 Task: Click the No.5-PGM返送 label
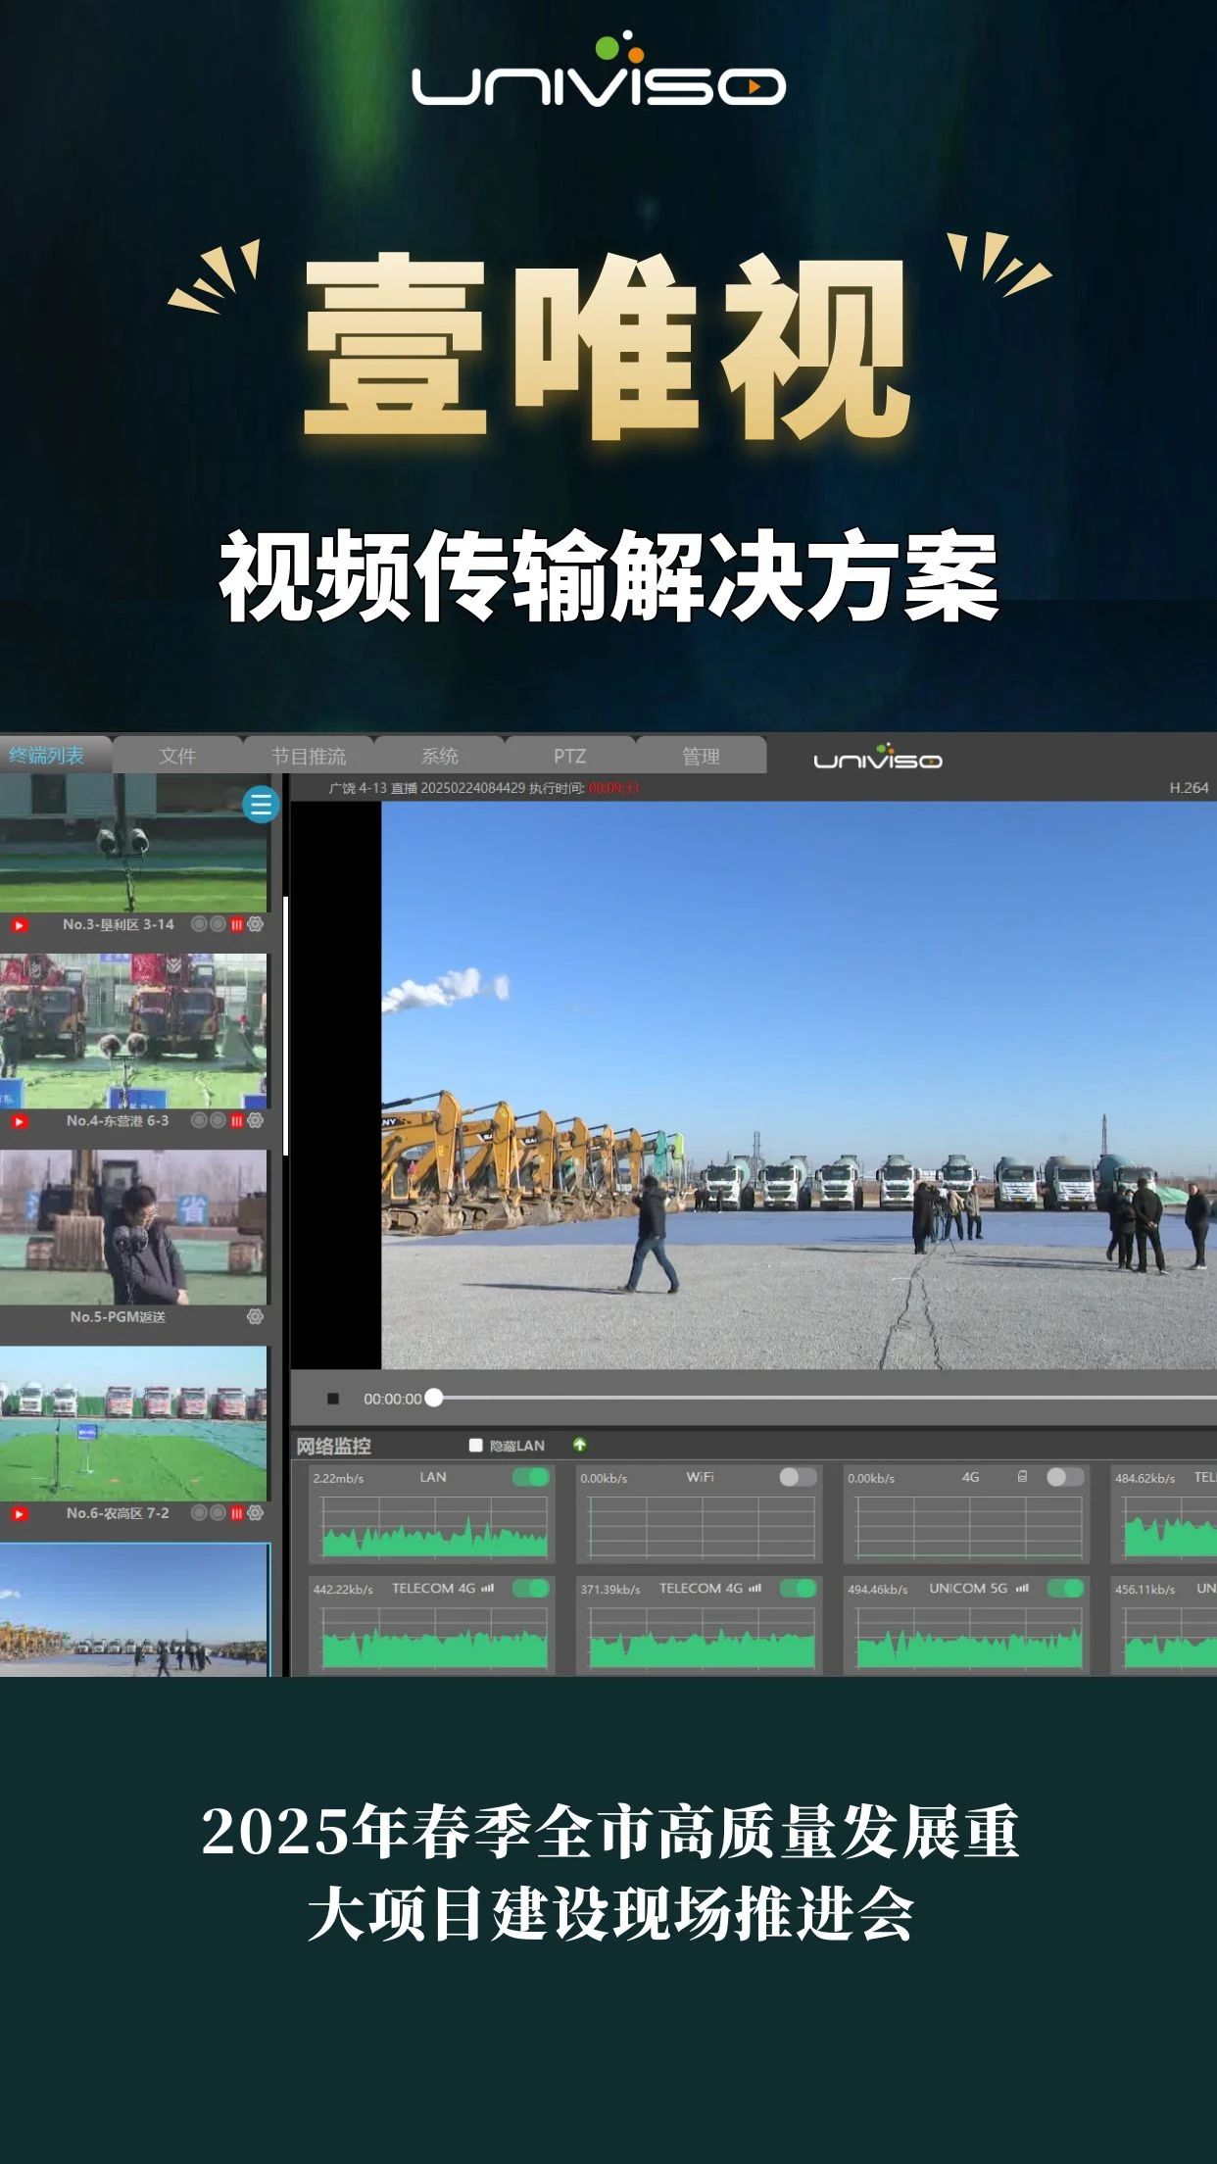[x=118, y=1316]
